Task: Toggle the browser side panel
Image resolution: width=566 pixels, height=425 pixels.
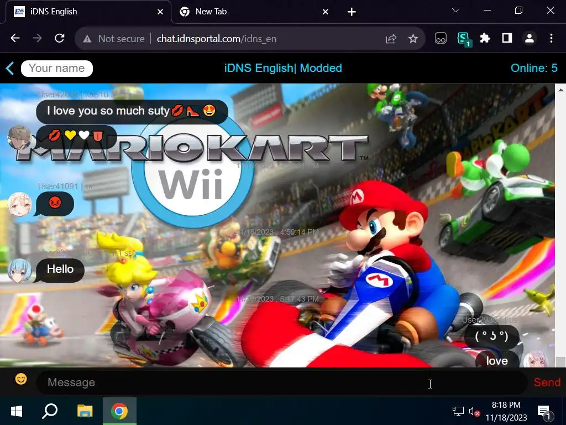Action: (x=507, y=38)
